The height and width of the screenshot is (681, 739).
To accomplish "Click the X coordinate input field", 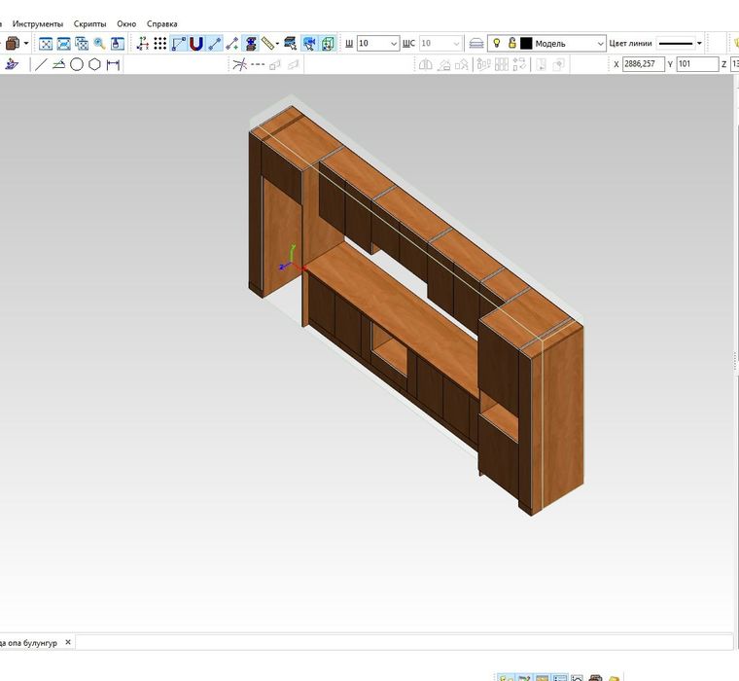I will pos(643,64).
